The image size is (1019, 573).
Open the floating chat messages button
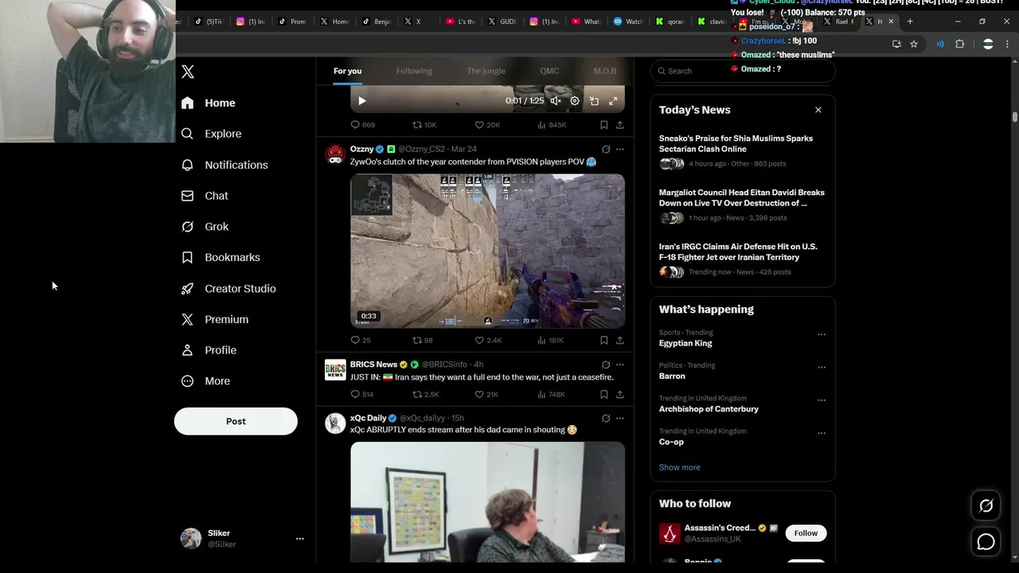tap(986, 542)
